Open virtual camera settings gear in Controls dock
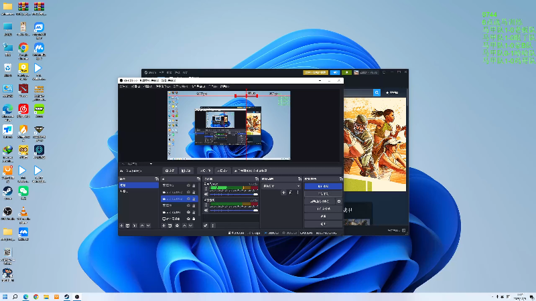Screen dimensions: 536x301 (x=339, y=201)
